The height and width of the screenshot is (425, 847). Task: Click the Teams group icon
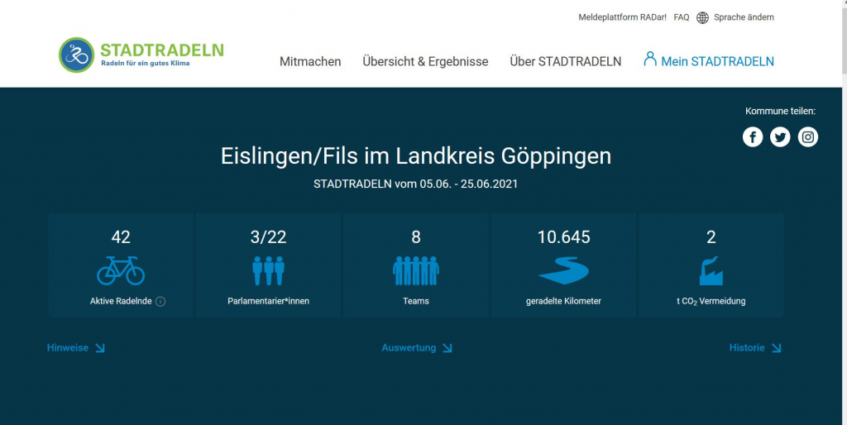pos(416,270)
